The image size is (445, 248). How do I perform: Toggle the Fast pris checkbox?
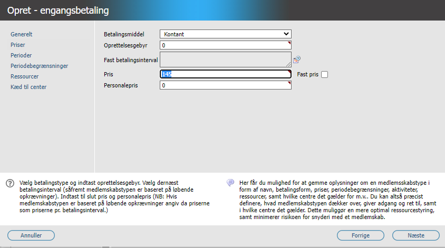[324, 75]
